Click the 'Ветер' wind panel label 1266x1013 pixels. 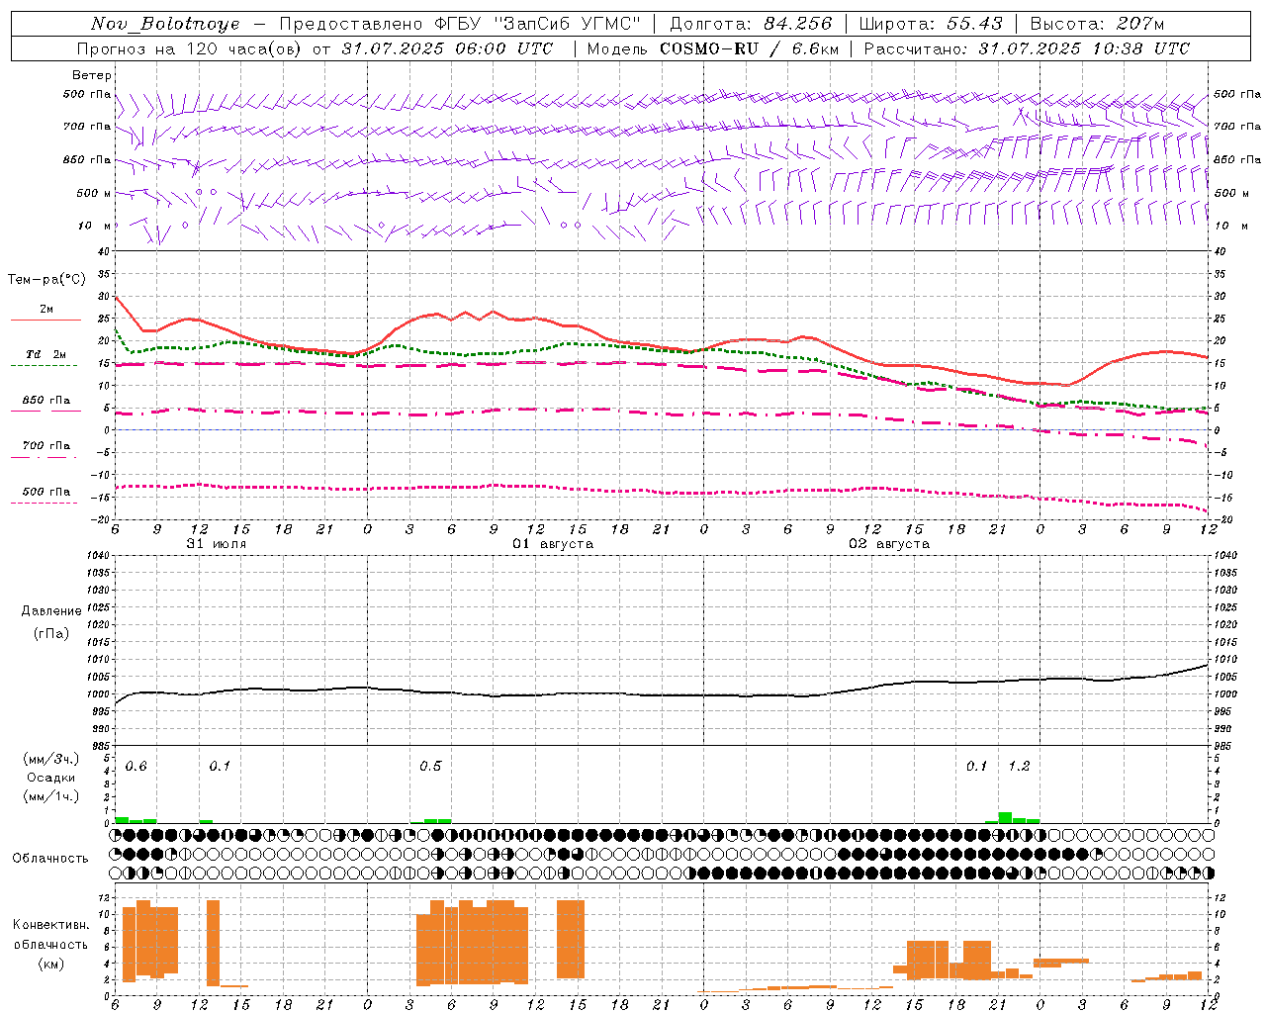click(92, 75)
